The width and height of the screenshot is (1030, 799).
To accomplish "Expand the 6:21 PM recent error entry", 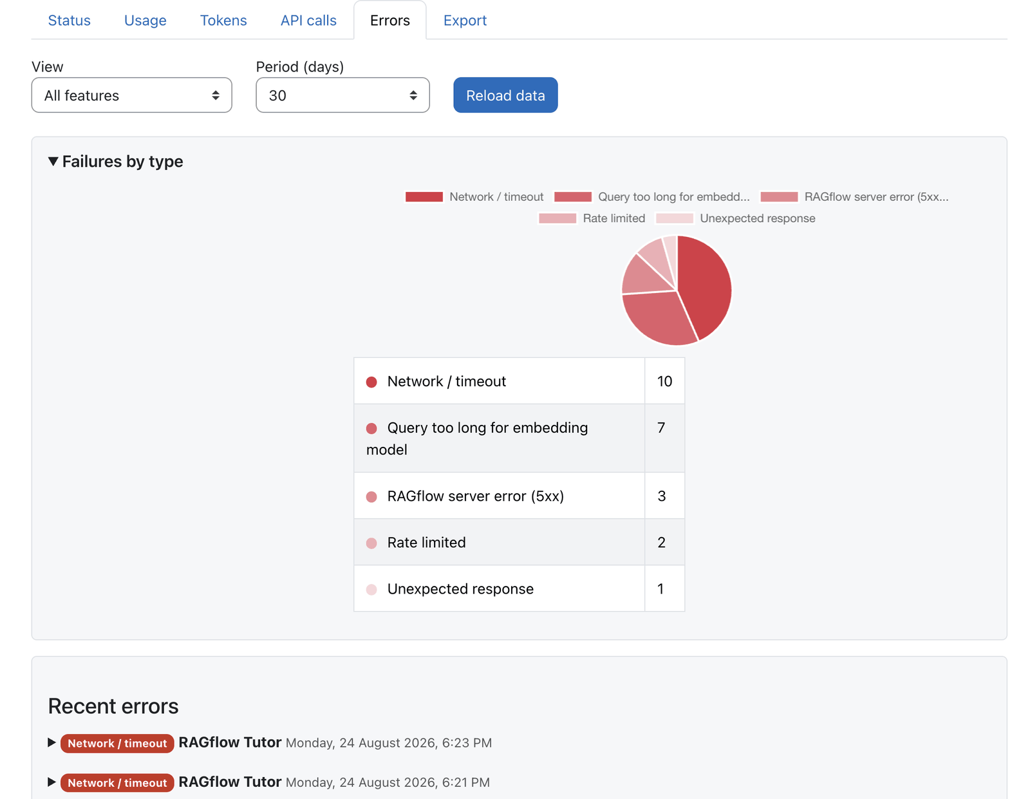I will (x=52, y=782).
